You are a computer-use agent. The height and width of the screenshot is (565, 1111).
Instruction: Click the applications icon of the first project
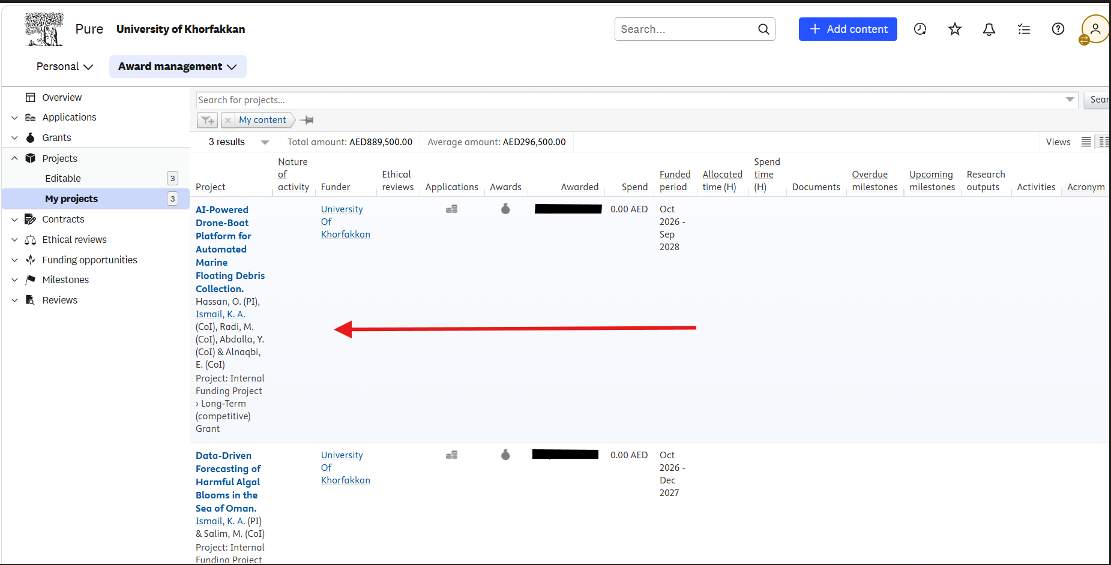(x=452, y=209)
